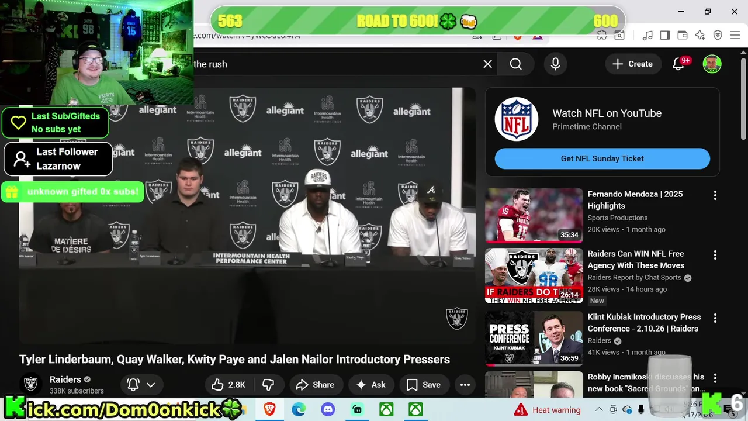Click the Tyler Linderbaum video title text

234,359
